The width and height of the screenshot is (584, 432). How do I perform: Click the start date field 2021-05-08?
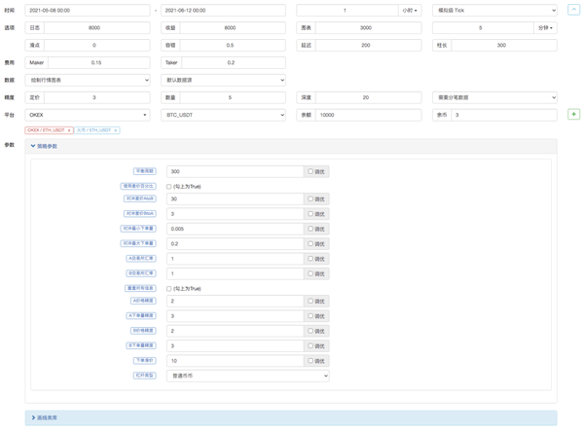(88, 11)
